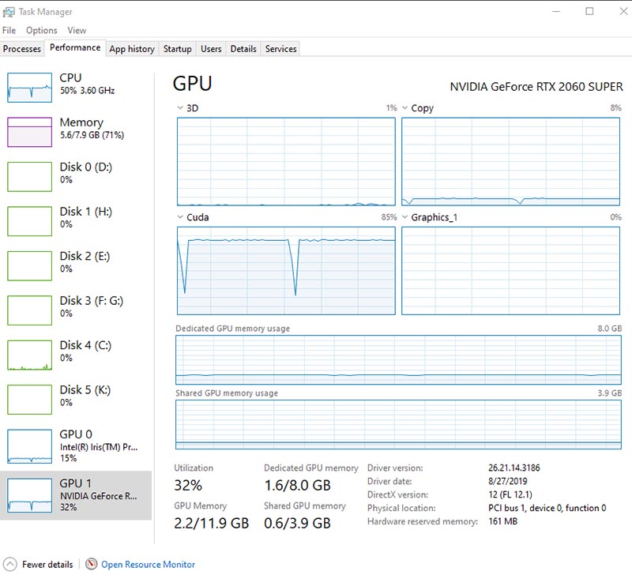Select Disk 1 (H:) in sidebar
This screenshot has width=632, height=575.
point(76,221)
